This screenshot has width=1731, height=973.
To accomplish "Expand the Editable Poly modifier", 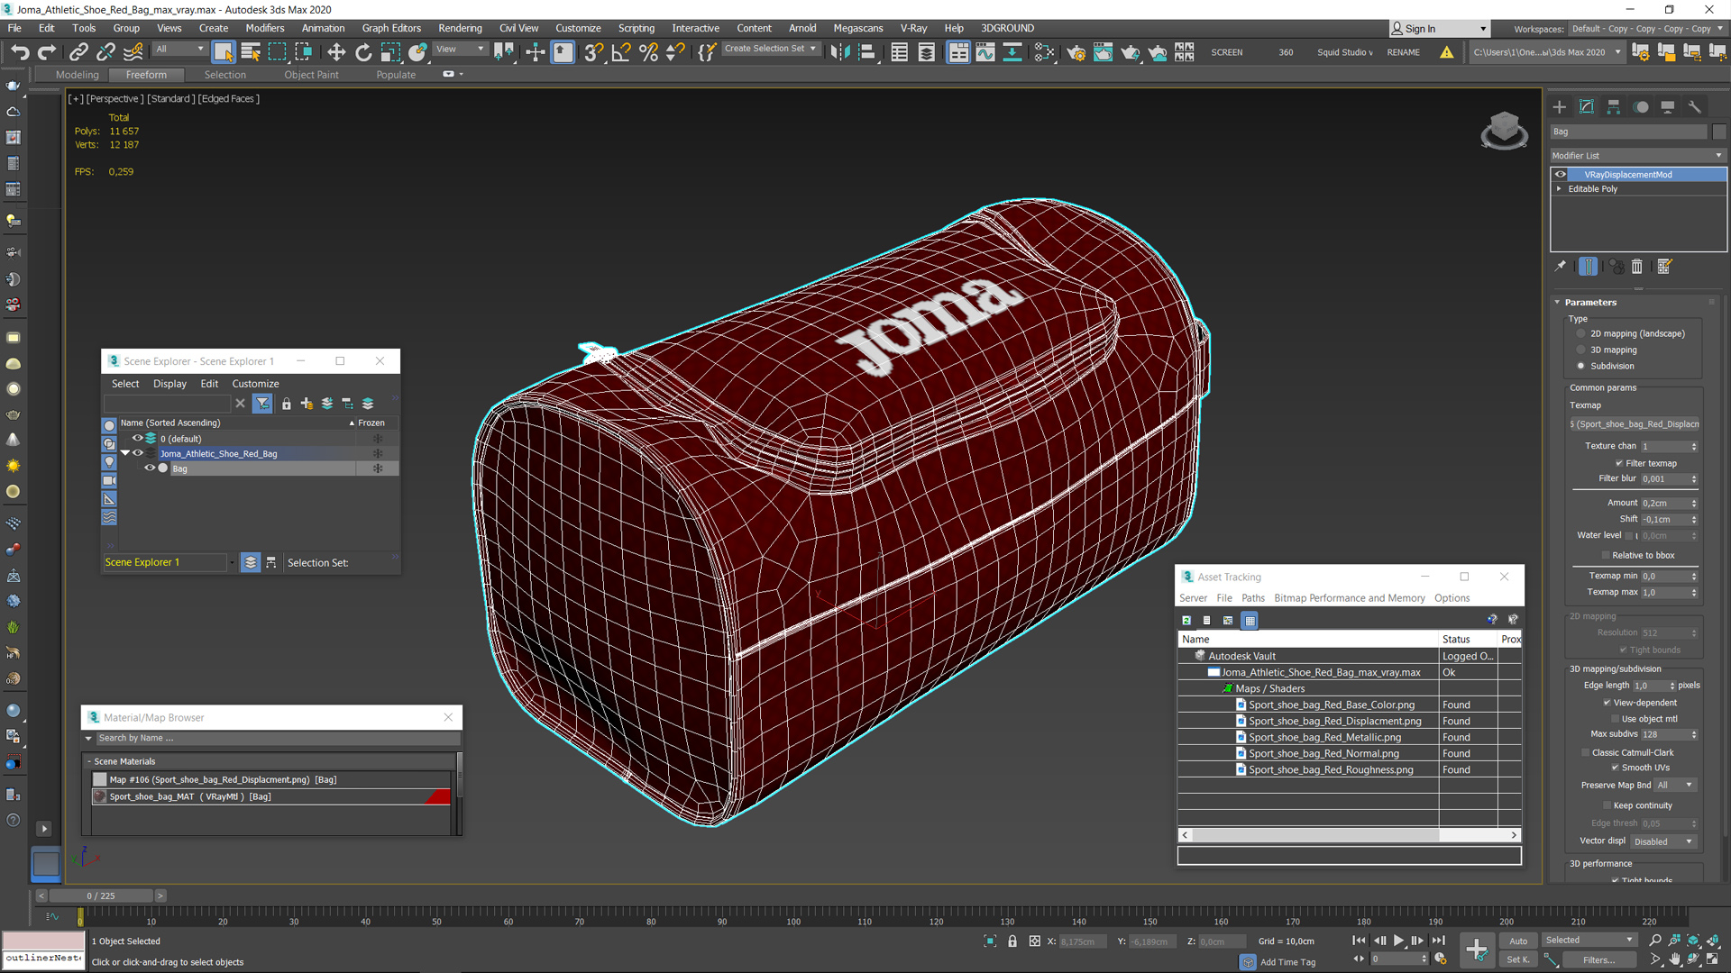I will click(1559, 188).
